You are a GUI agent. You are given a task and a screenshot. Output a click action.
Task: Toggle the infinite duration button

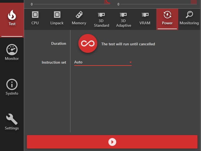[87, 44]
